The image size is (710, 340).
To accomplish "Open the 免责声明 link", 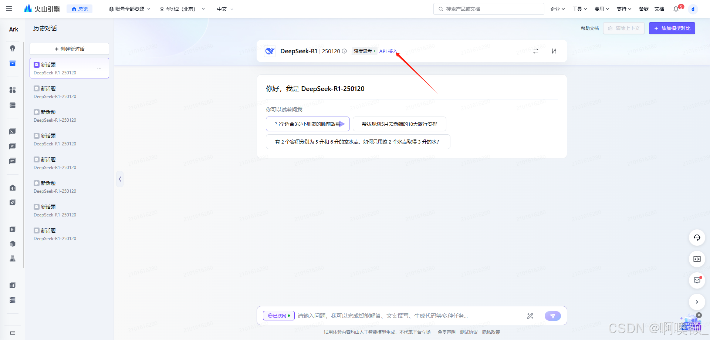I will [x=446, y=332].
